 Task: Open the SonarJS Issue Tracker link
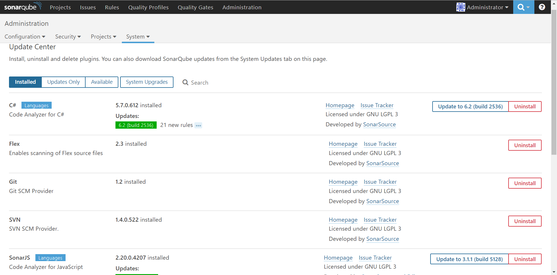point(375,258)
